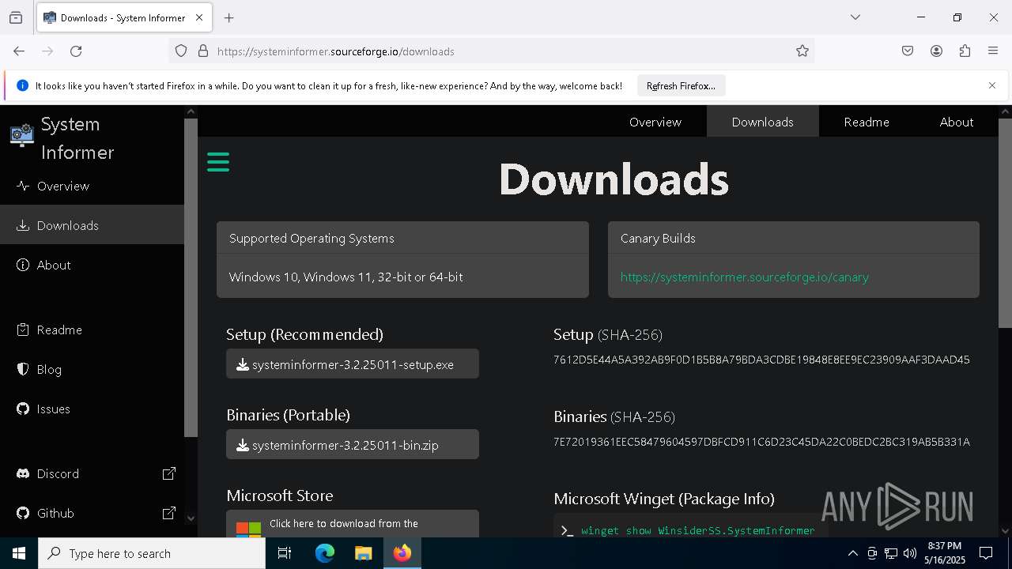Click the page vertical scrollbar thumb
1012x569 pixels.
[x=1005, y=223]
